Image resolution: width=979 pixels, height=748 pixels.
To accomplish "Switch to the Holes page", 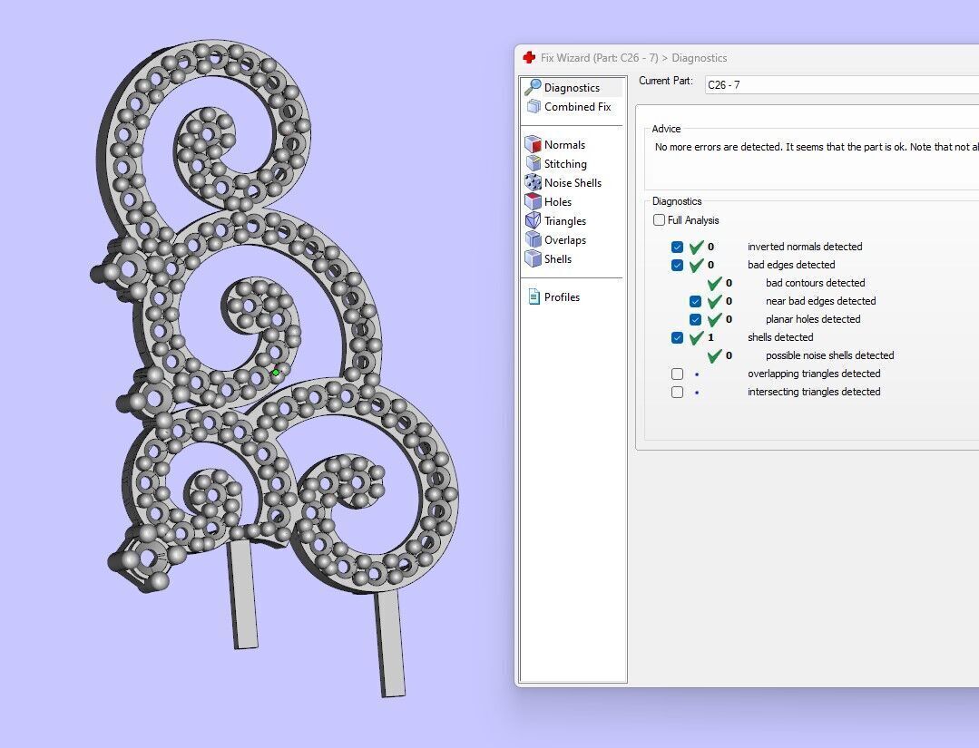I will [x=558, y=201].
